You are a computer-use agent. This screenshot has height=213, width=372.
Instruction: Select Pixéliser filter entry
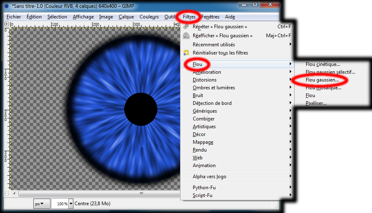coord(316,103)
